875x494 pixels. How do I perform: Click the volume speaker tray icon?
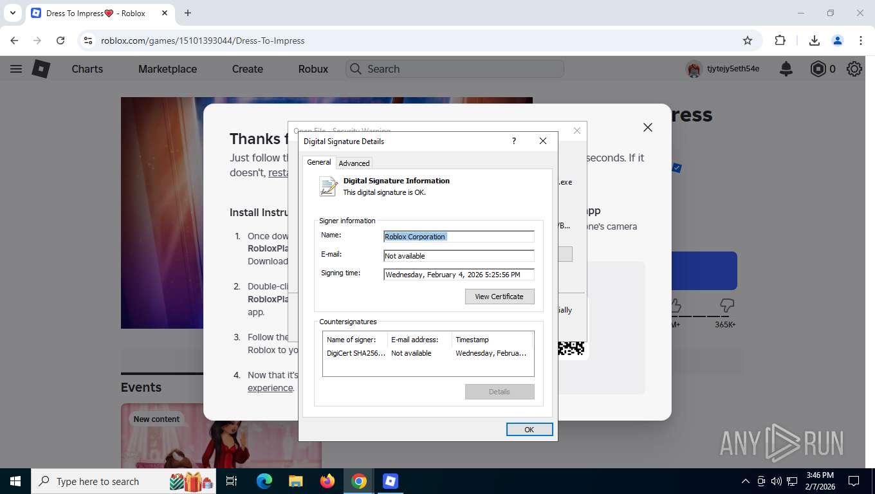(776, 481)
